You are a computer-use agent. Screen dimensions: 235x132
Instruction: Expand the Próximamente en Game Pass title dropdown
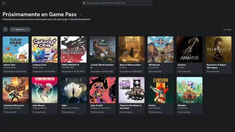click(x=80, y=15)
